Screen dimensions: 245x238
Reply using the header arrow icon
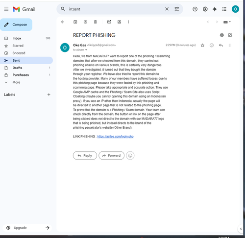[221, 45]
